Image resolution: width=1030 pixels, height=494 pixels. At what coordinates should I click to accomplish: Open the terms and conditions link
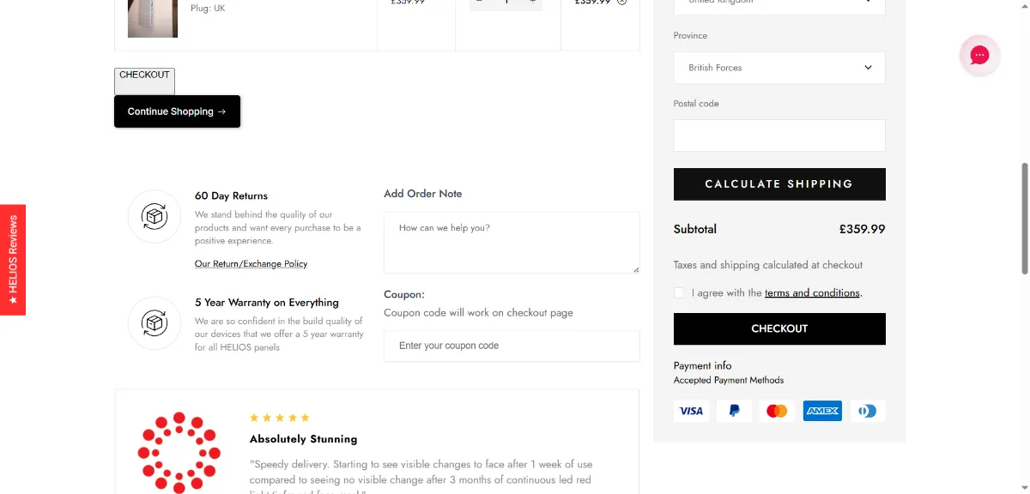pos(812,293)
